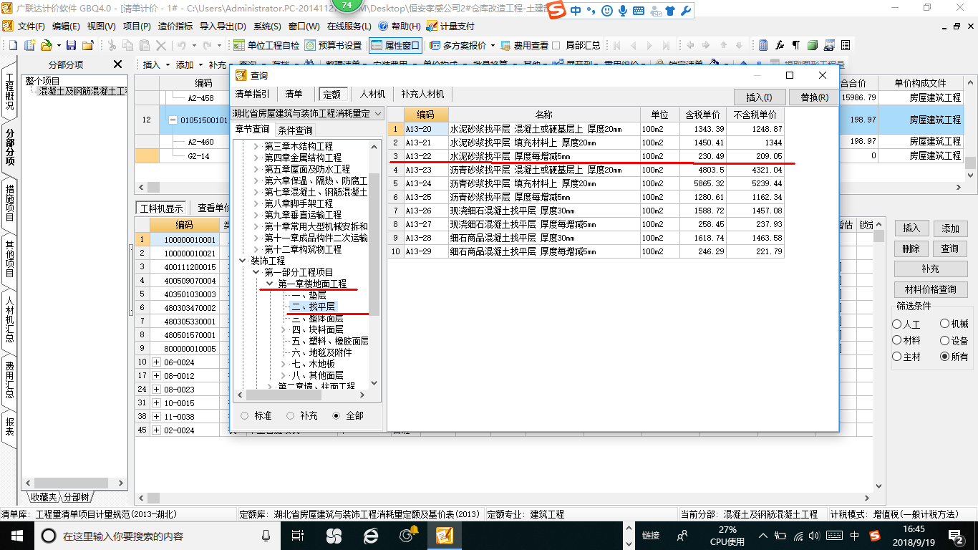This screenshot has width=978, height=550.
Task: Expand the 七、木地板 tree node
Action: click(284, 364)
